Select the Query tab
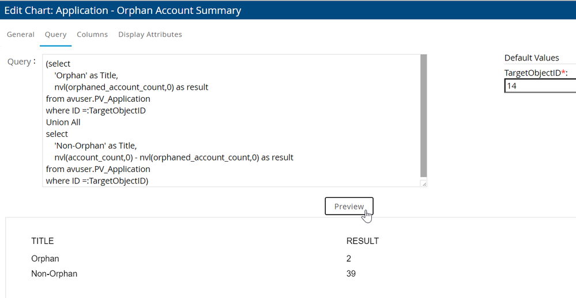The image size is (576, 298). click(x=56, y=35)
